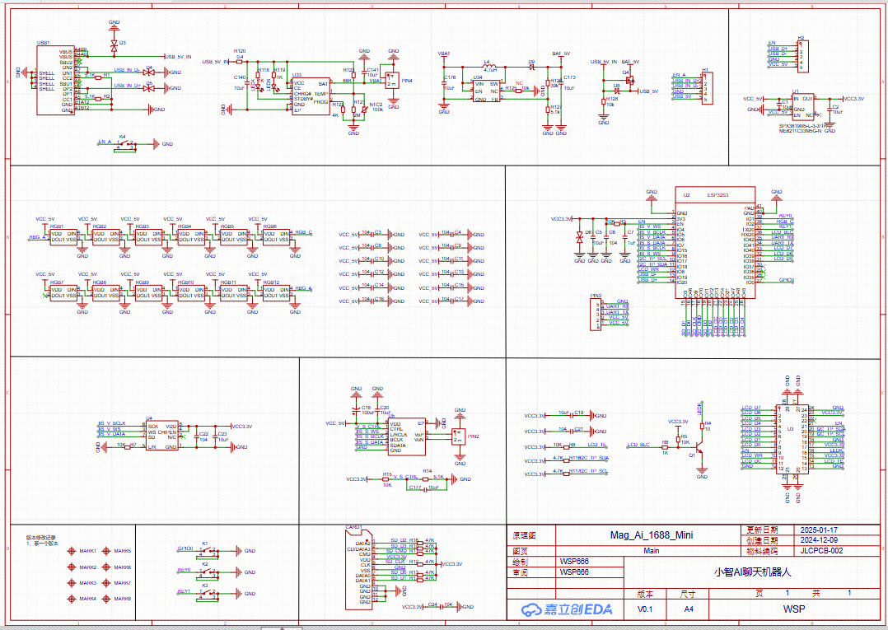
Task: Click diode D9 next to inductor L4
Action: pos(531,67)
